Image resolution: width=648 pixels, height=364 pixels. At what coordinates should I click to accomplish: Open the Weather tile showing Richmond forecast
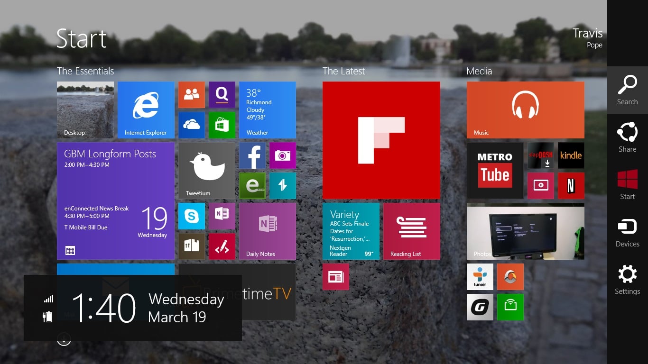pos(267,110)
